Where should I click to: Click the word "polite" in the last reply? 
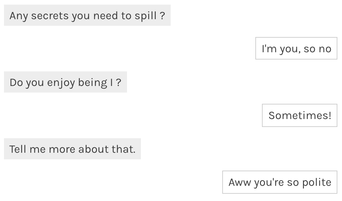pos(316,182)
